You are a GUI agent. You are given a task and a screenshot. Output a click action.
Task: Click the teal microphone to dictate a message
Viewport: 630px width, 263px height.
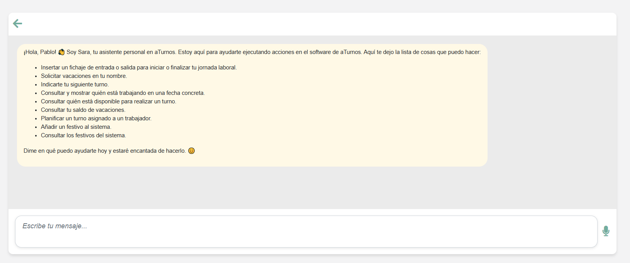606,231
